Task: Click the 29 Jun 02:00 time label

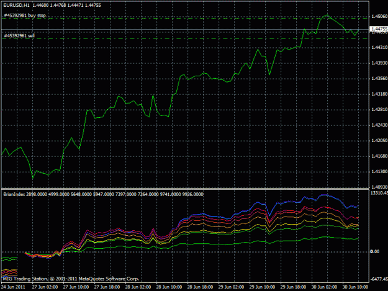Action: [x=231, y=287]
